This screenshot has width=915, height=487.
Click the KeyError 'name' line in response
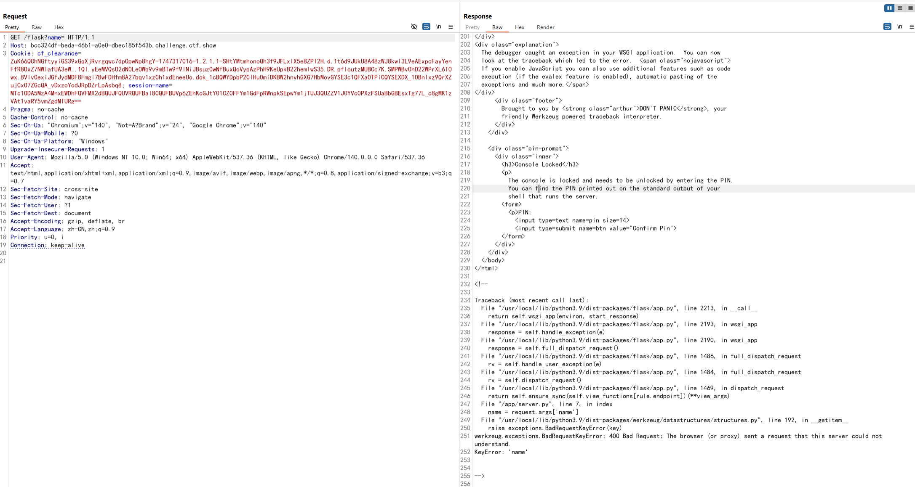[x=501, y=452]
